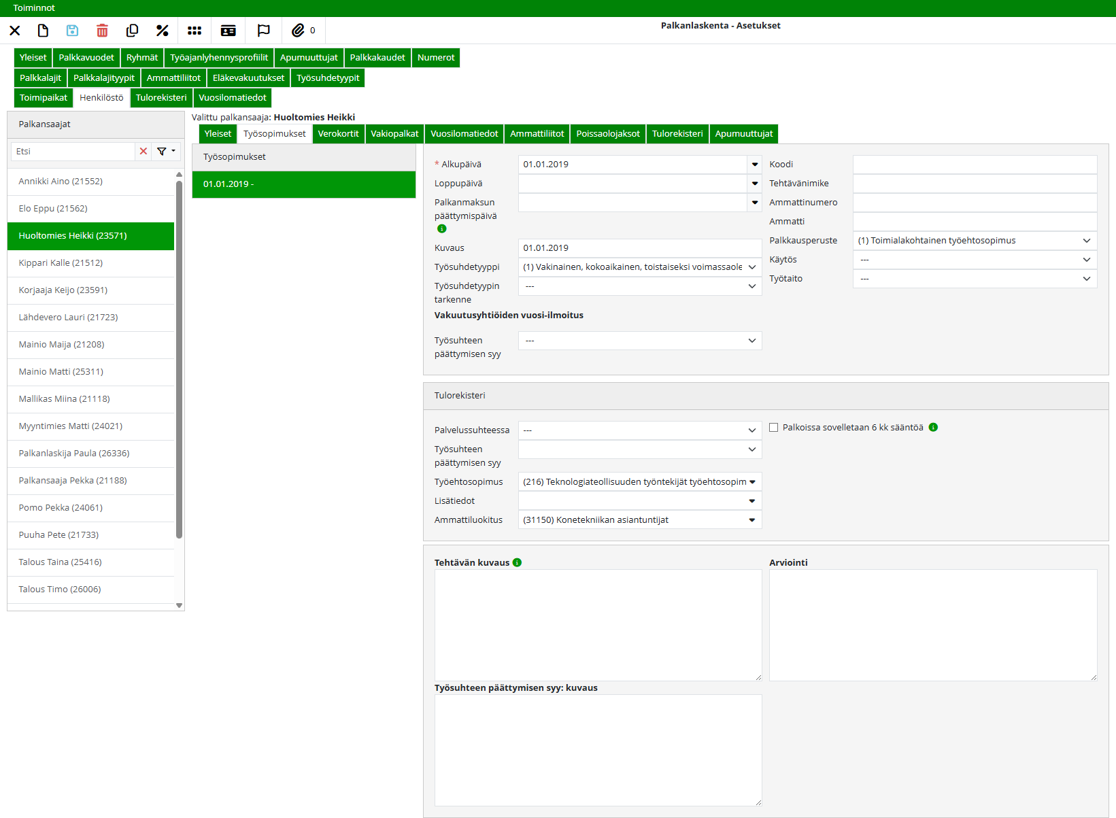Screen dimensions: 1116x818
Task: Enable 'Palkoissa sovelletaan 6 kk sääntöä' checkbox
Action: pyautogui.click(x=773, y=428)
